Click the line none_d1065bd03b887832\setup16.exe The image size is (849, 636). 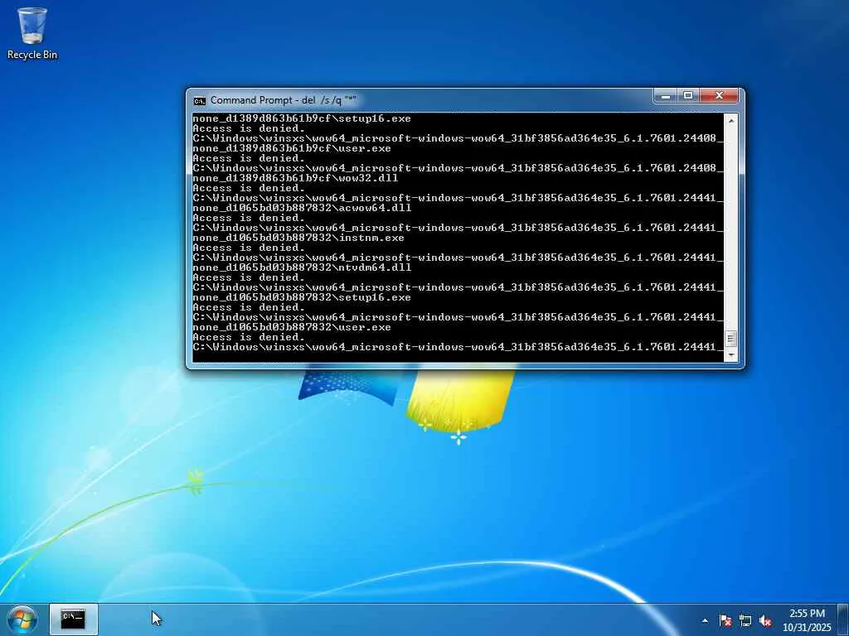tap(302, 297)
